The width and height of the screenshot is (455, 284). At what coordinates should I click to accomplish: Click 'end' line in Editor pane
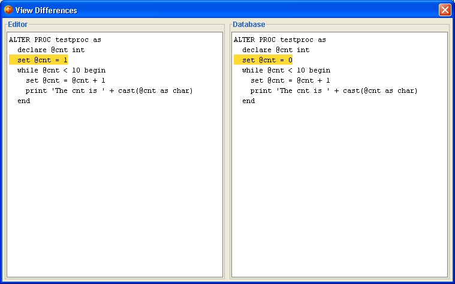coord(24,101)
